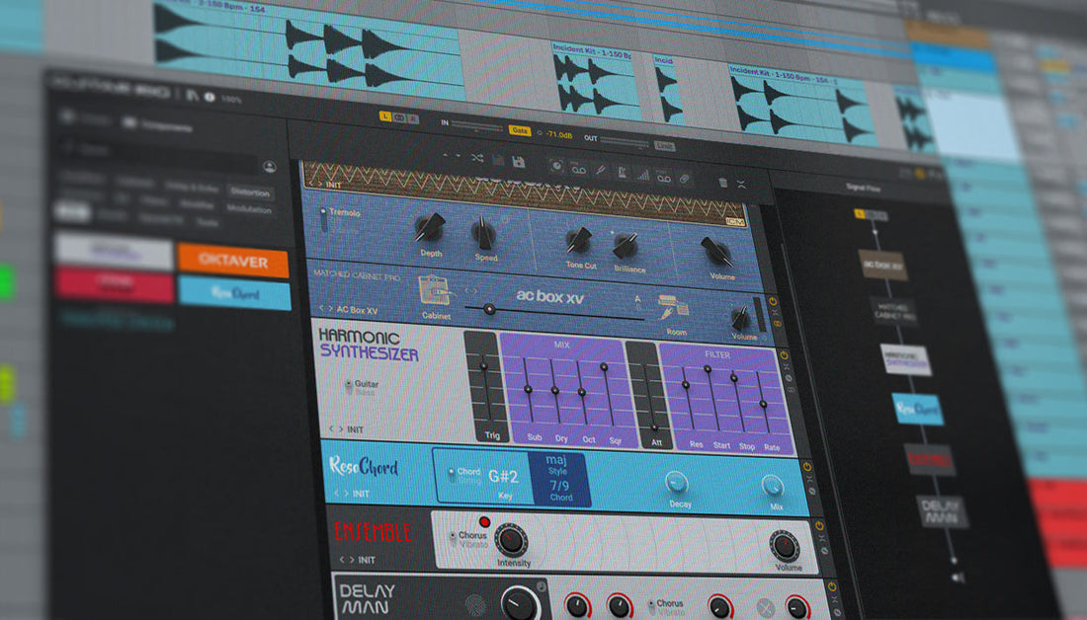
Task: Toggle the Tremolo switch on the amp
Action: 323,219
